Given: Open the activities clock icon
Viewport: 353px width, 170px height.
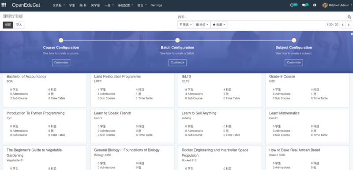Looking at the screenshot, I should pyautogui.click(x=292, y=5).
